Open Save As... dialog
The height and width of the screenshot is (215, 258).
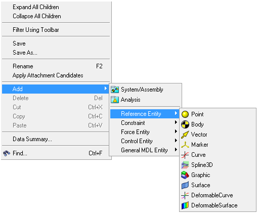pyautogui.click(x=56, y=53)
